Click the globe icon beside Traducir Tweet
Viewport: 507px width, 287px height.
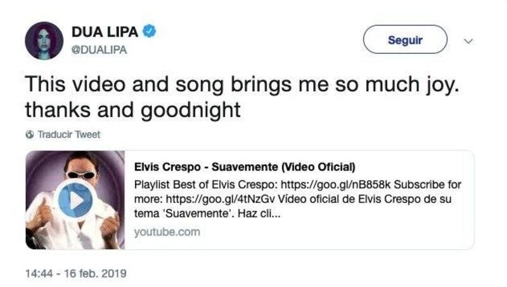(29, 134)
